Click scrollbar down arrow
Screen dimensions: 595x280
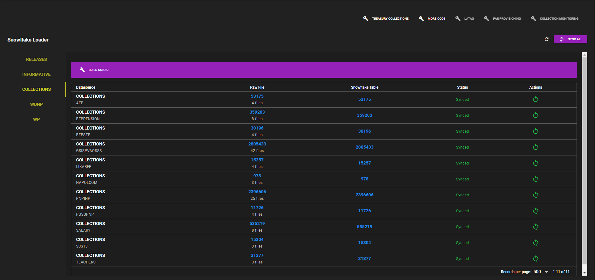click(x=584, y=273)
